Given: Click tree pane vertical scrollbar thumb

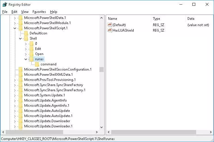Looking at the screenshot, I should [x=101, y=69].
